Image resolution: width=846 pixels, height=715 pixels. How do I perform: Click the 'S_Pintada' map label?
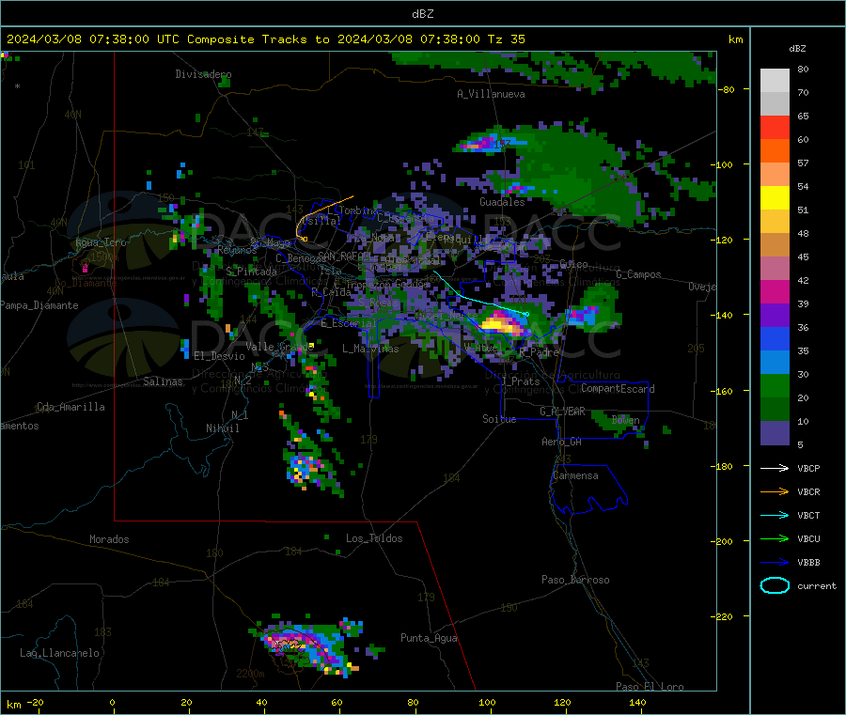pos(251,272)
